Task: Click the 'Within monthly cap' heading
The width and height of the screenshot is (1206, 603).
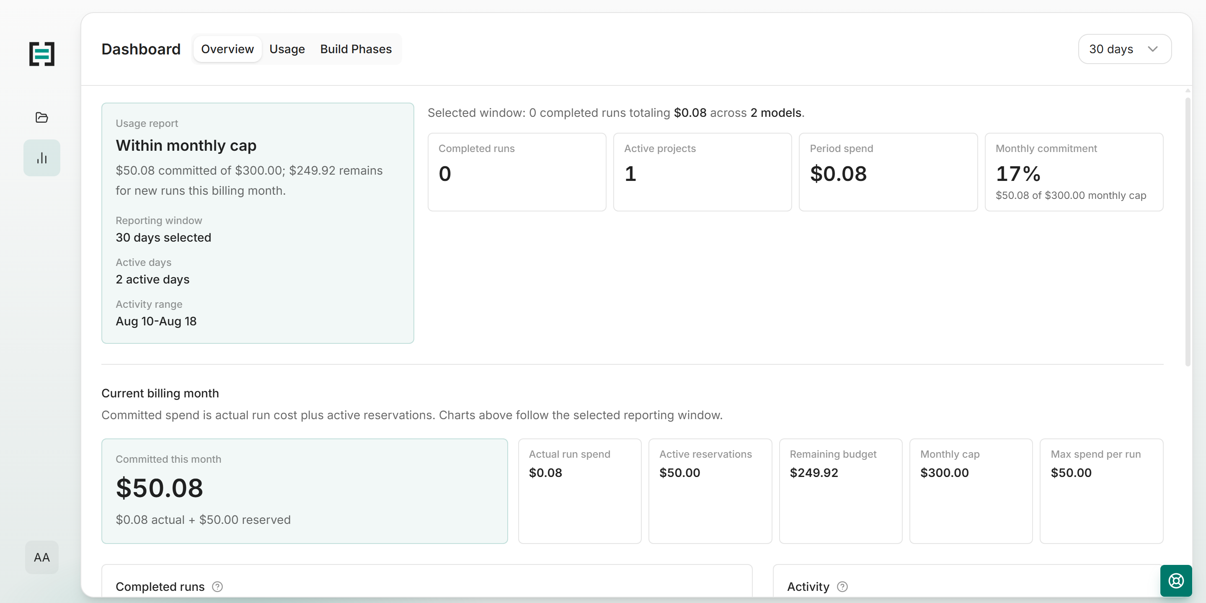Action: click(186, 146)
